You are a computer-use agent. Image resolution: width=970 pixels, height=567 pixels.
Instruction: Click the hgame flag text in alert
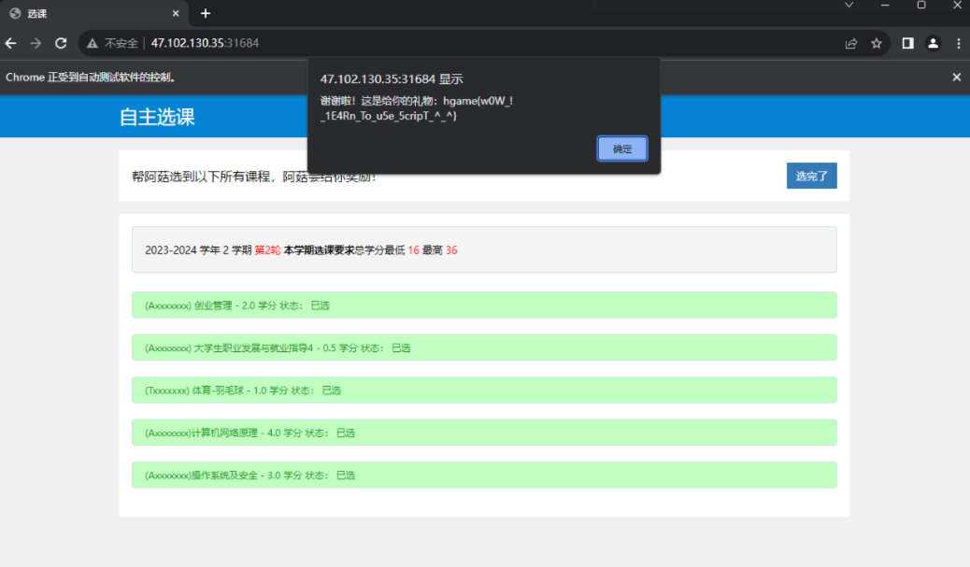pos(417,108)
